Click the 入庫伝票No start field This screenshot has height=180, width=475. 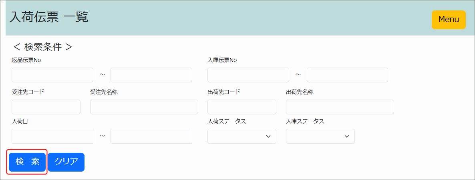(x=248, y=75)
